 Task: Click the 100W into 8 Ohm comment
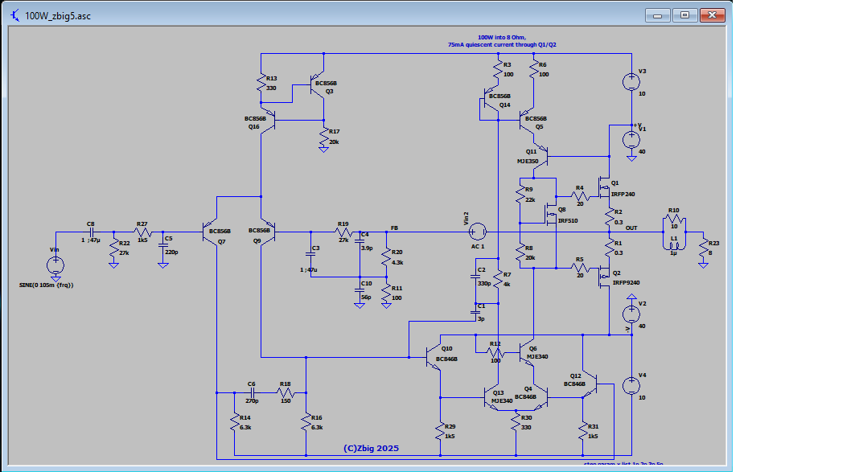click(501, 38)
